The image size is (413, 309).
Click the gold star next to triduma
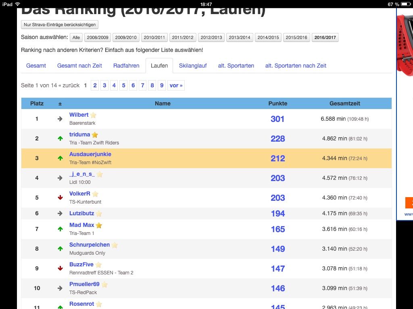[x=95, y=135]
